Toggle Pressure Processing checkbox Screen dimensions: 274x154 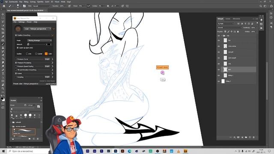(x=16, y=63)
